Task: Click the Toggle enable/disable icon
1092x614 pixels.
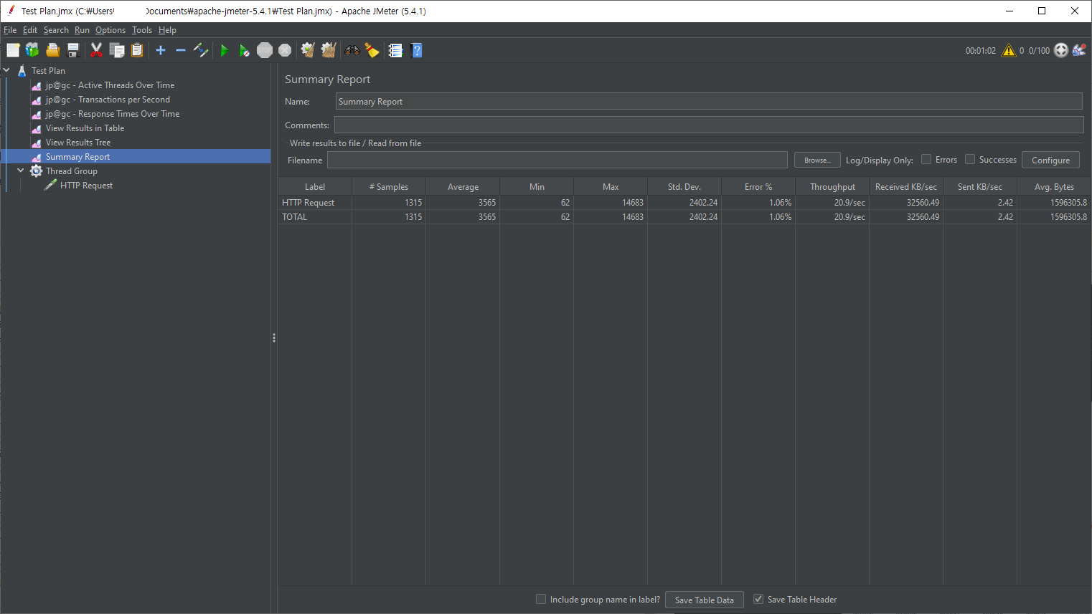Action: point(201,50)
